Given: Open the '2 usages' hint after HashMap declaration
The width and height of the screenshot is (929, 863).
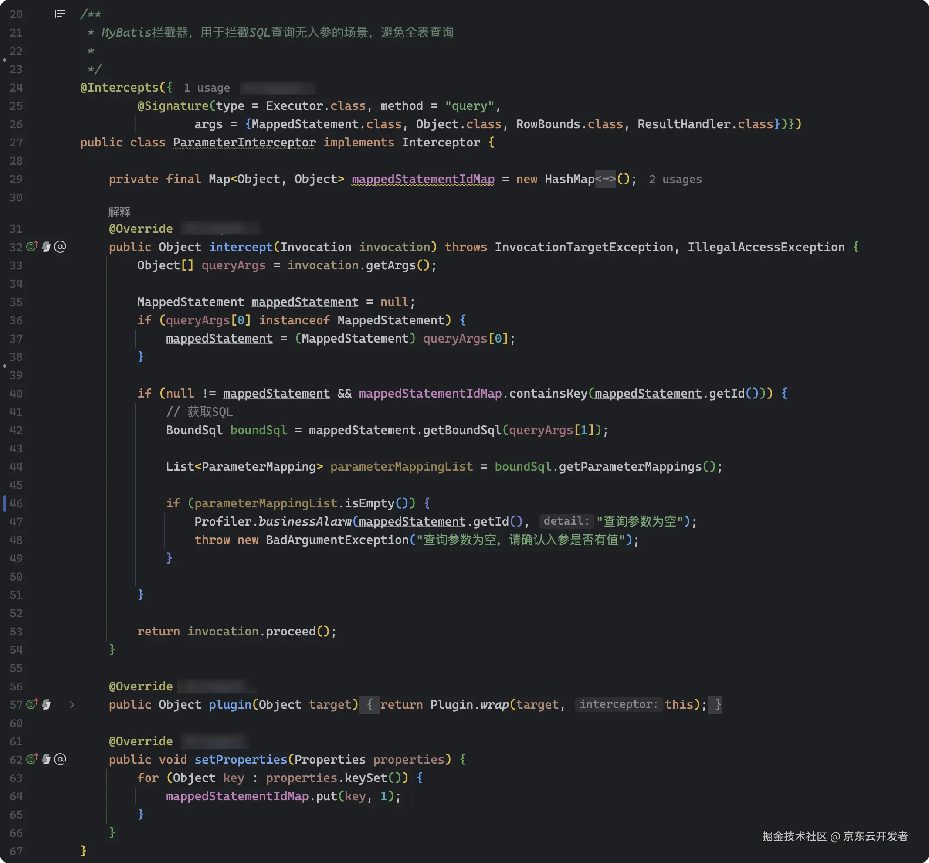Looking at the screenshot, I should pos(675,179).
